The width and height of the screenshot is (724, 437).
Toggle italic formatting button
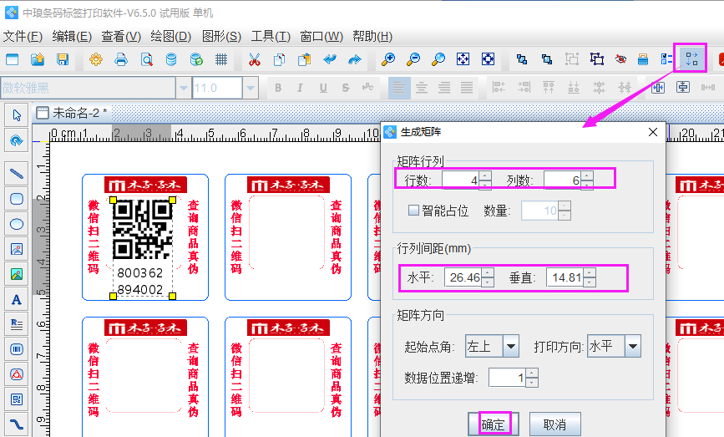click(300, 87)
